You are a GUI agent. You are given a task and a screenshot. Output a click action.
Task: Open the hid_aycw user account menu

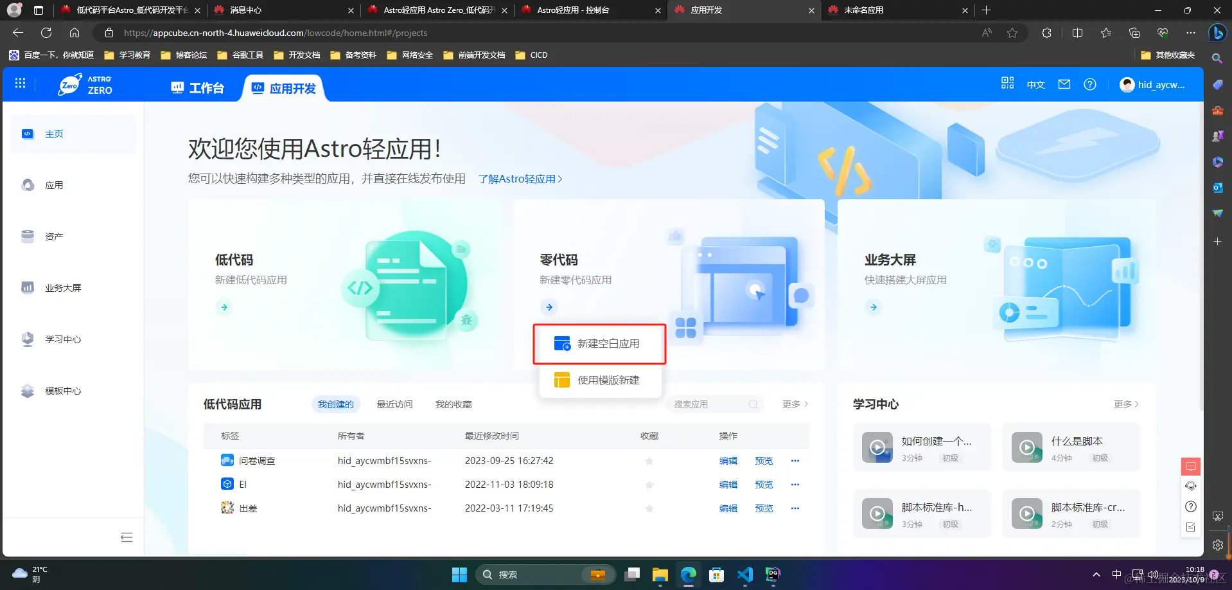1152,85
